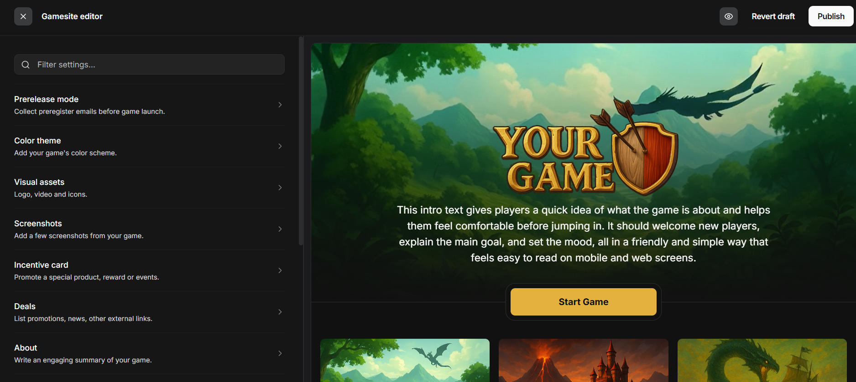The height and width of the screenshot is (382, 856).
Task: Open the Incentive card chevron arrow
Action: tap(280, 270)
